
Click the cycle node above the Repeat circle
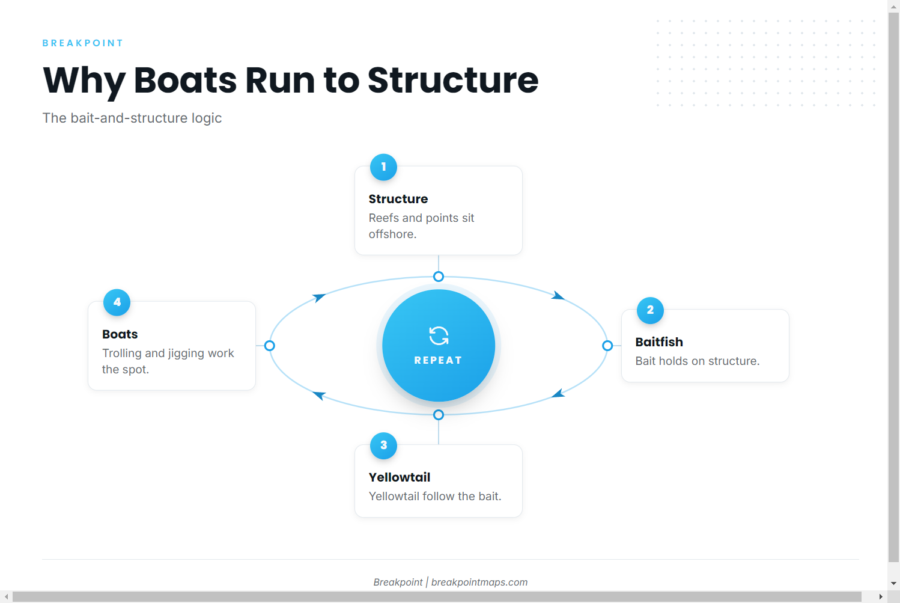click(x=439, y=277)
